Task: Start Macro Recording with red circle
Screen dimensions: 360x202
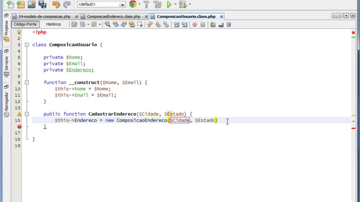Action: [195, 24]
